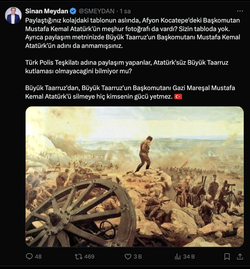Image resolution: width=250 pixels, height=269 pixels.
Task: Click the tweet's first paragraph text
Action: tap(133, 33)
